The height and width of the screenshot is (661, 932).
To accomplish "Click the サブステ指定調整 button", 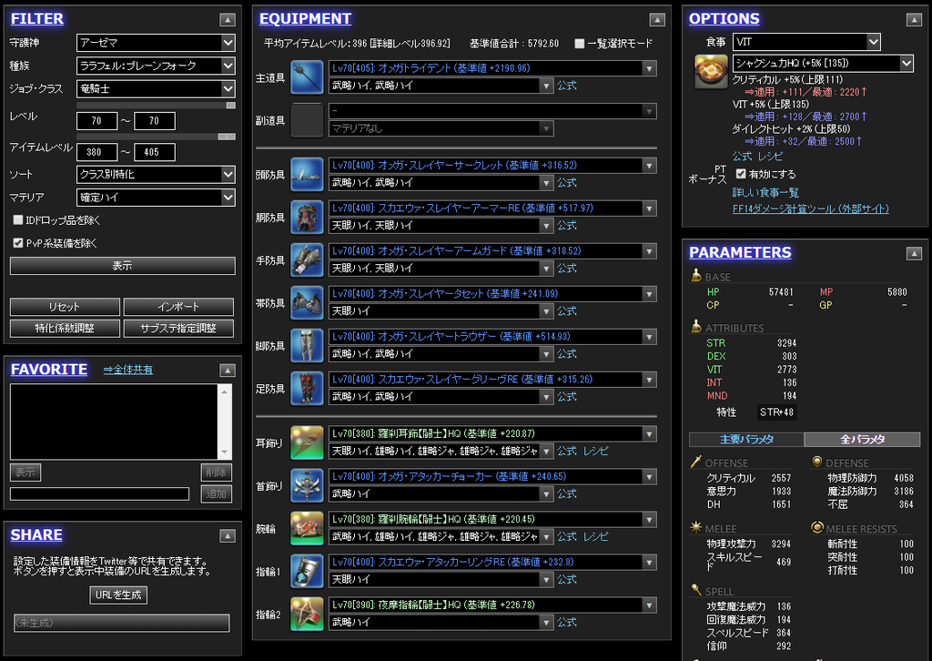I will pyautogui.click(x=178, y=328).
